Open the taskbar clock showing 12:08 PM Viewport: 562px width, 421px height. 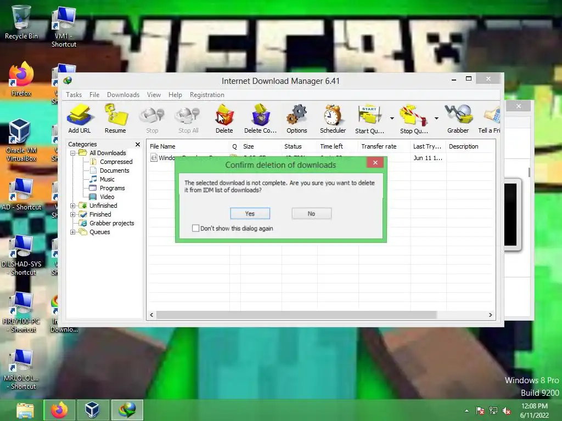(535, 411)
